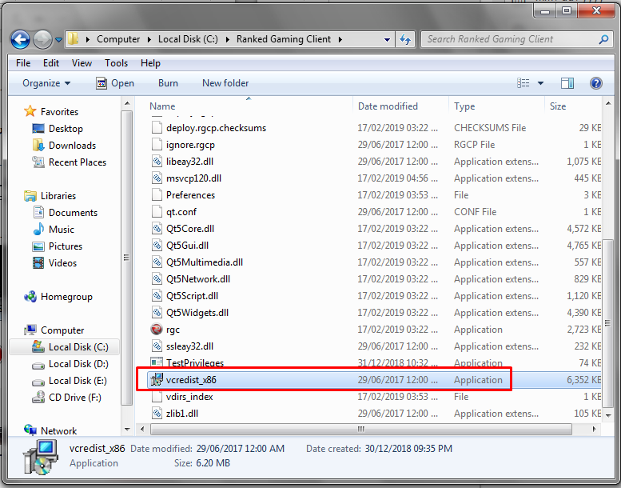The width and height of the screenshot is (621, 488).
Task: Select the vcredist_x86 installer icon in list
Action: pyautogui.click(x=157, y=379)
